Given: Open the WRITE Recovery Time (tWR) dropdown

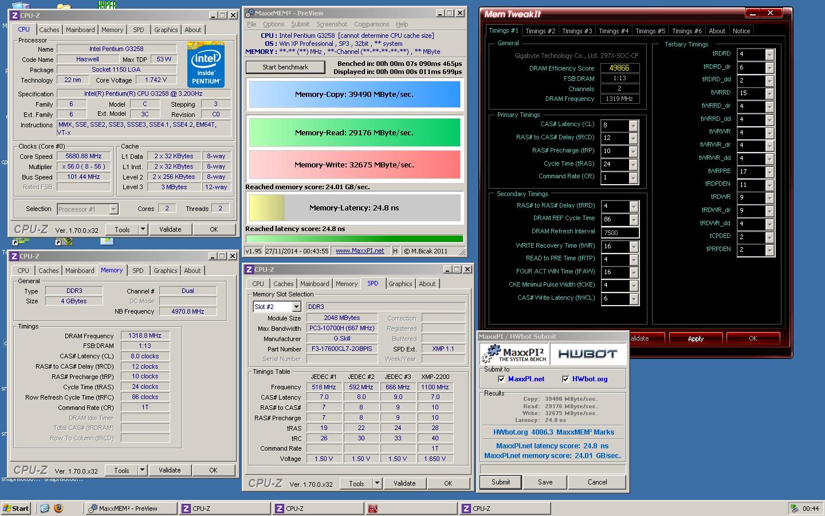Looking at the screenshot, I should coord(633,247).
